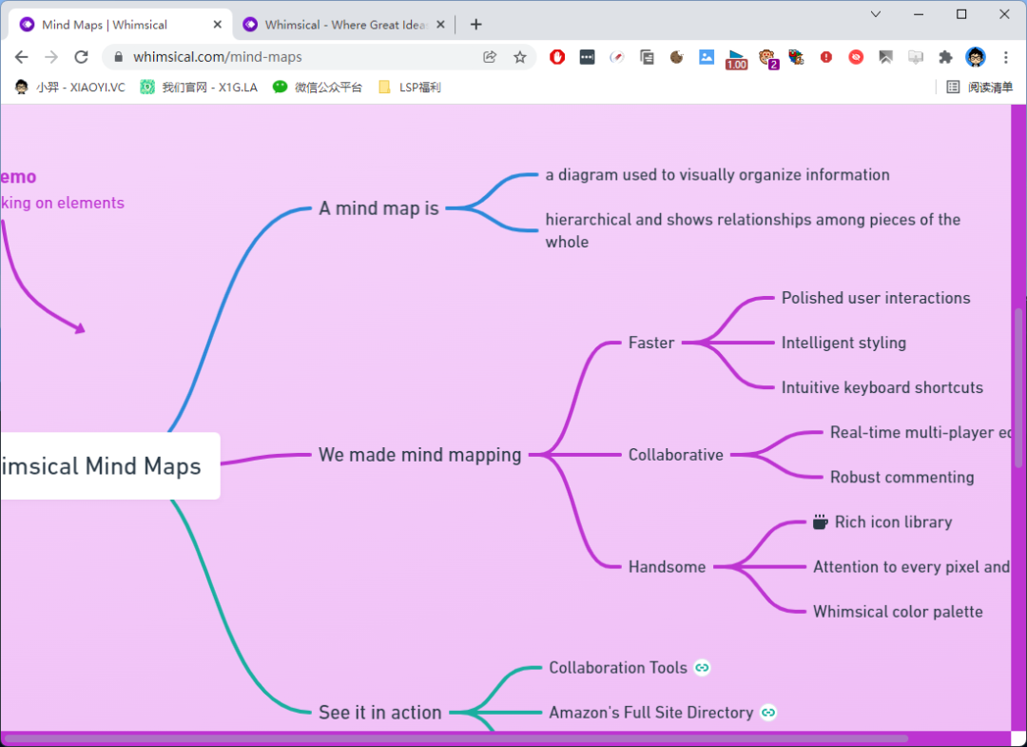Screen dimensions: 1027x747
Task: Click the vertical page scrollbar thumb
Action: pos(1018,387)
